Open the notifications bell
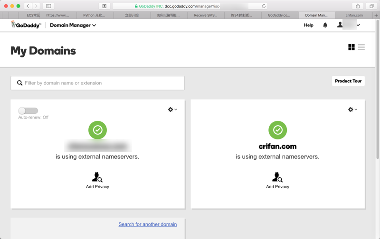The height and width of the screenshot is (239, 380). pyautogui.click(x=325, y=25)
